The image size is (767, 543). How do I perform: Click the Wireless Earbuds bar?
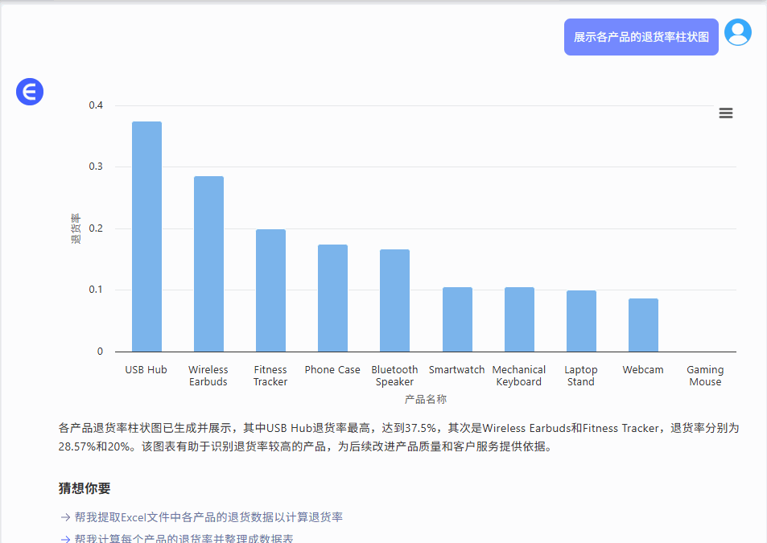(209, 264)
